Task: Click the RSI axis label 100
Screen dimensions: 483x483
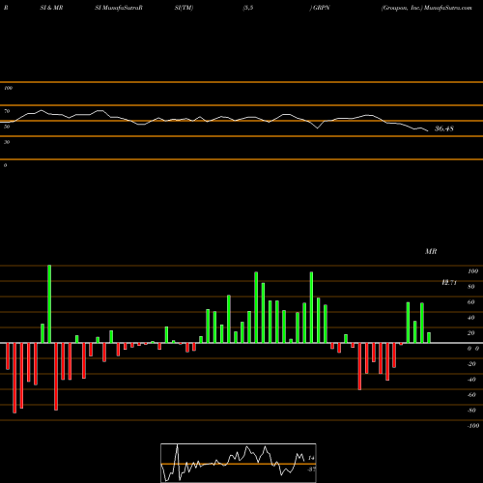Action: 8,88
